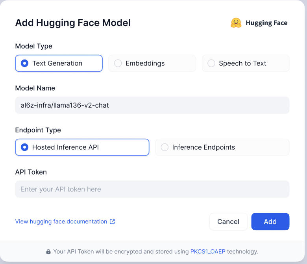Click the Model Type label

[x=33, y=46]
